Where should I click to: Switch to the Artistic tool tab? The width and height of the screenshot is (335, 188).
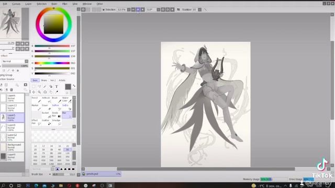pos(62,80)
